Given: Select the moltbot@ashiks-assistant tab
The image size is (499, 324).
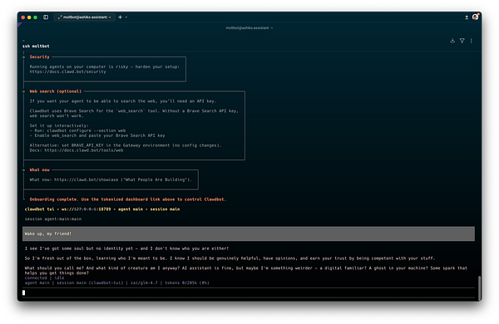Looking at the screenshot, I should (x=85, y=17).
